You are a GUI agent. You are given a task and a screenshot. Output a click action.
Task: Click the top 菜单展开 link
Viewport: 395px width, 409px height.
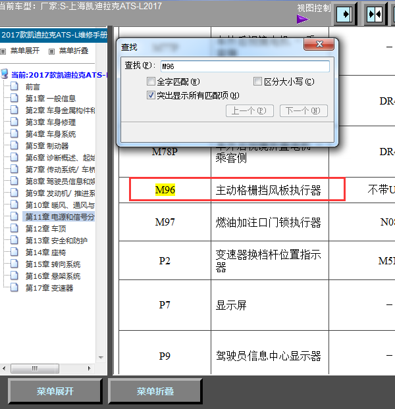tap(25, 51)
